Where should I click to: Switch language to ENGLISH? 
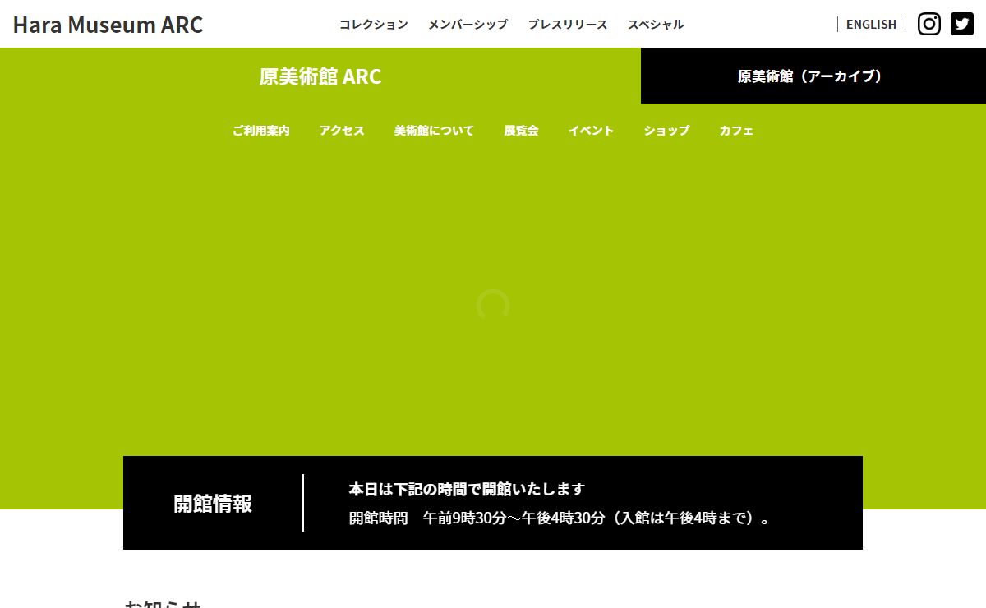[x=871, y=25]
